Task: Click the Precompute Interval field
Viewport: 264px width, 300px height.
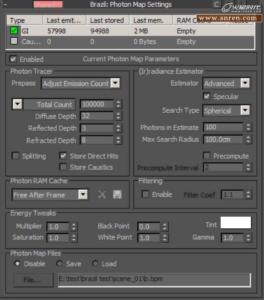Action: [x=223, y=167]
